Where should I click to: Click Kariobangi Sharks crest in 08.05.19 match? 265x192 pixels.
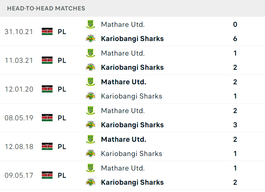coord(91,125)
